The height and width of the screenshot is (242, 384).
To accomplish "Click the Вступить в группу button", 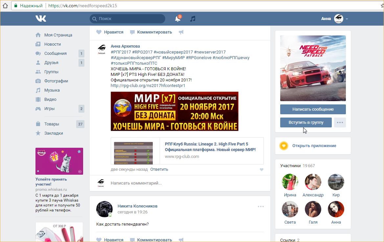I will (306, 122).
